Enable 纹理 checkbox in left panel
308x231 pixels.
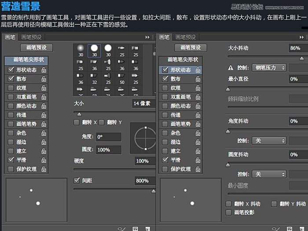pyautogui.click(x=11, y=88)
